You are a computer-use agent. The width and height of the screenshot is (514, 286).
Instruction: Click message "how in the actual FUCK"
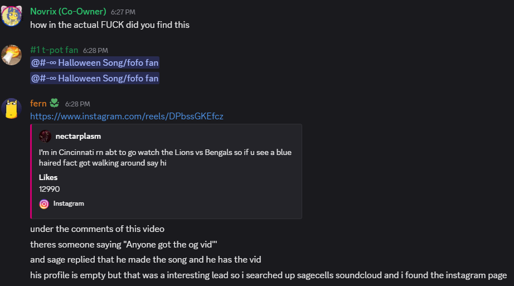tap(110, 25)
